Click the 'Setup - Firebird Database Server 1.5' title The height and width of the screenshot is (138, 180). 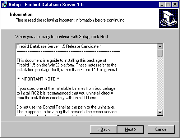[x=46, y=5]
